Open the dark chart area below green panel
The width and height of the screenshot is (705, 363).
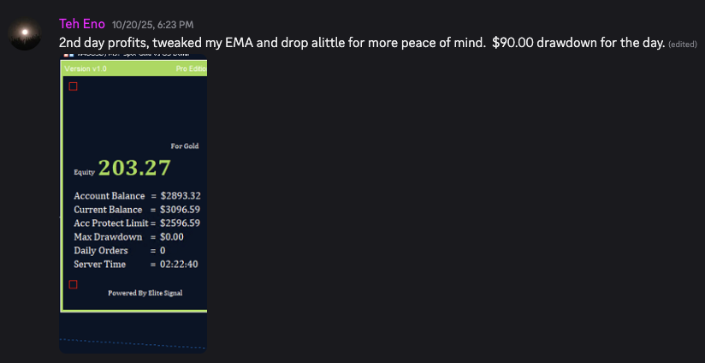[x=133, y=332]
